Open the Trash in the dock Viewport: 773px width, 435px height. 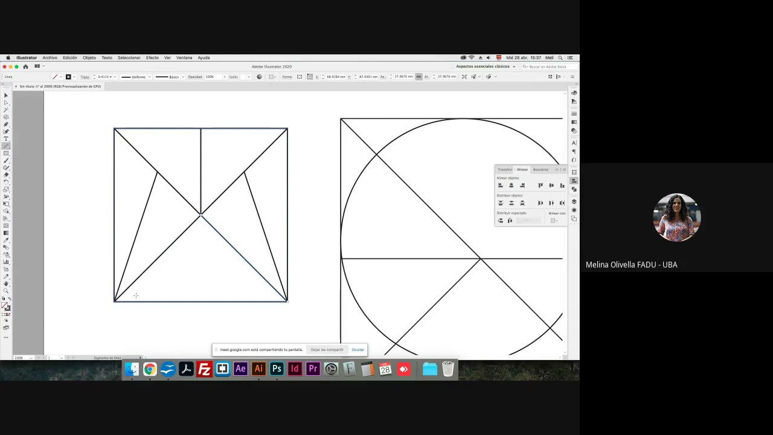447,369
